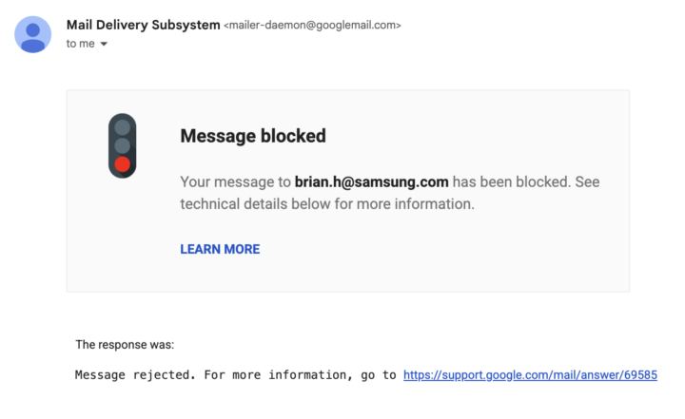This screenshot has width=685, height=419.
Task: Click the sender's profile avatar
Action: pyautogui.click(x=33, y=33)
